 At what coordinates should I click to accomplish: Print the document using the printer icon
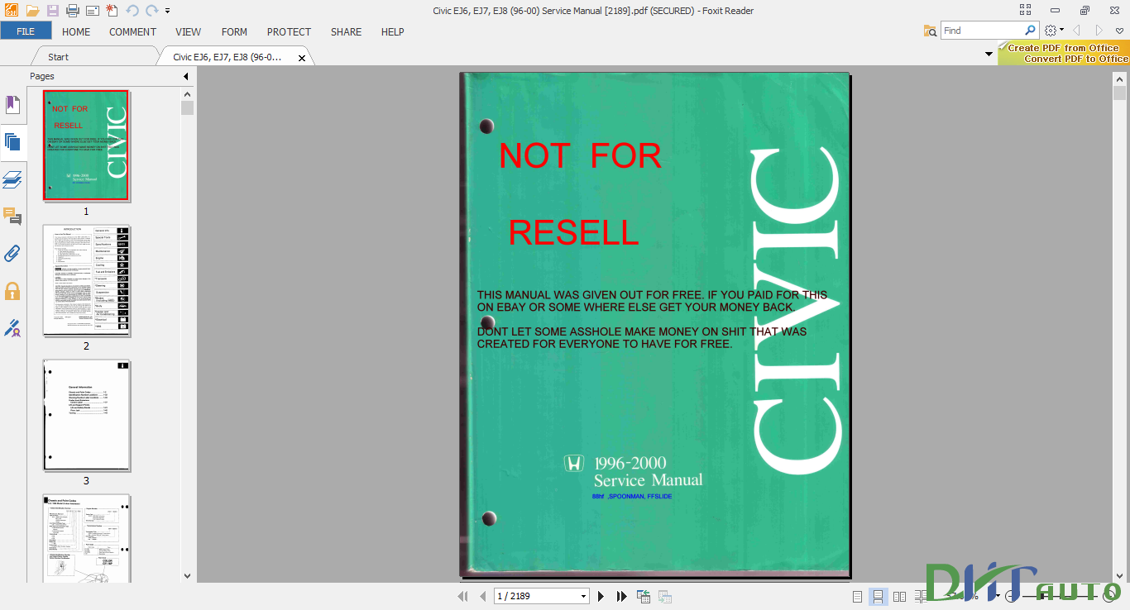[73, 11]
